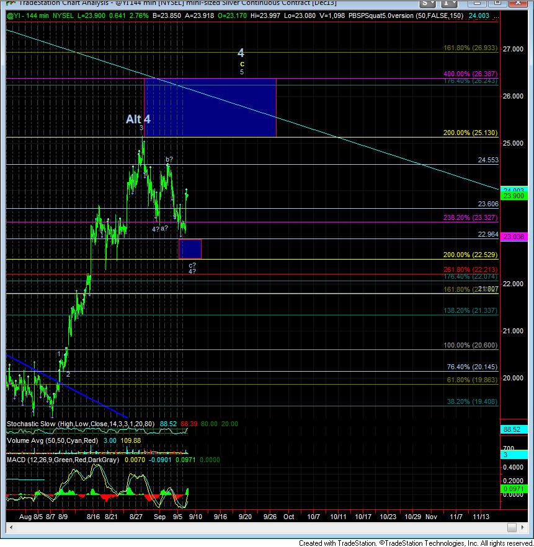
Task: Maximize the TradeStation chart window
Action: tap(497, 3)
